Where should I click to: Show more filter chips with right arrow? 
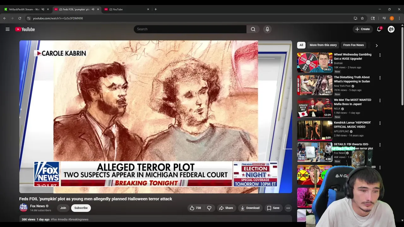377,45
